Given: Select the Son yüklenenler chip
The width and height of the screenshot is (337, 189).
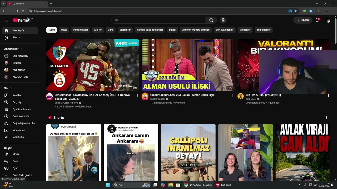Looking at the screenshot, I should point(225,30).
